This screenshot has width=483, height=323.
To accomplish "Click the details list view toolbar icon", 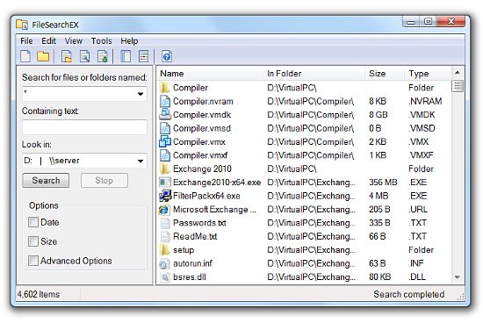I will tap(143, 57).
